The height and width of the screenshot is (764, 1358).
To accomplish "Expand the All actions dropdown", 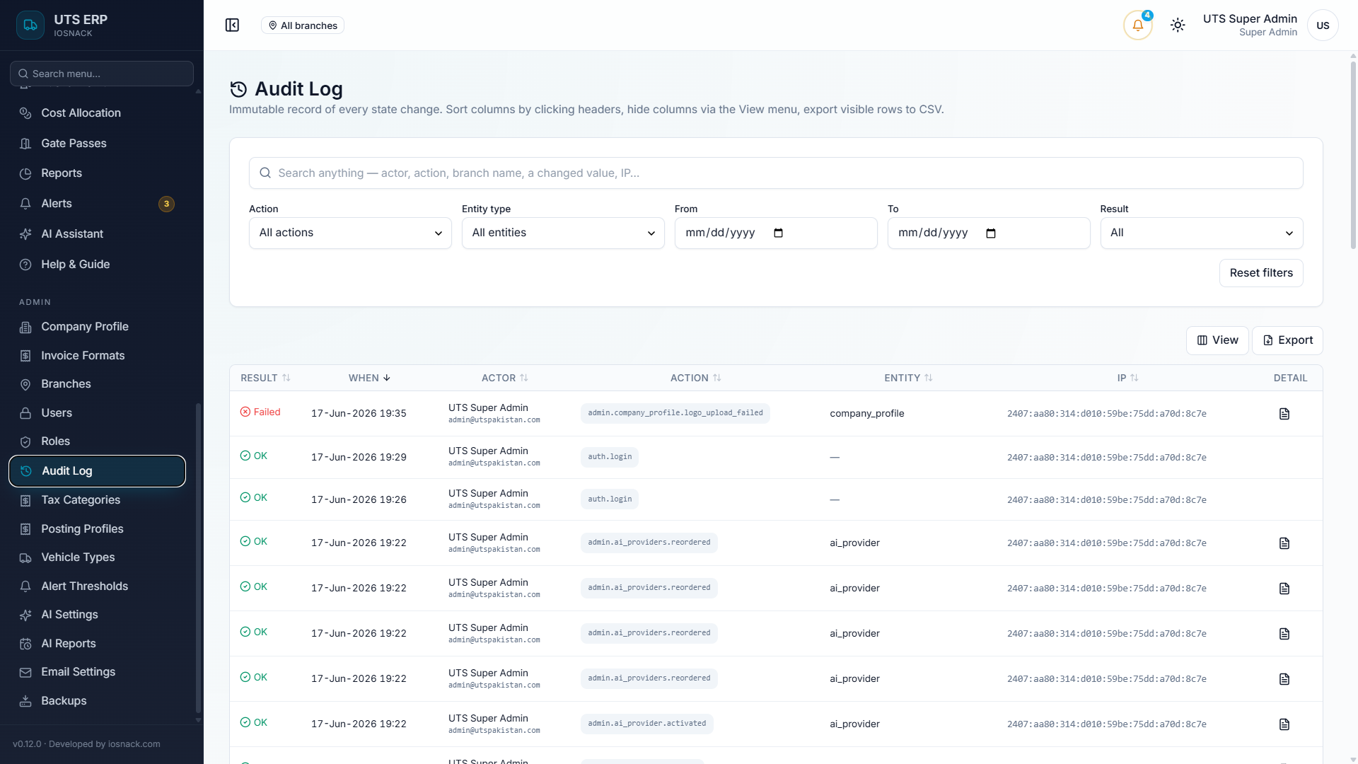I will [350, 233].
